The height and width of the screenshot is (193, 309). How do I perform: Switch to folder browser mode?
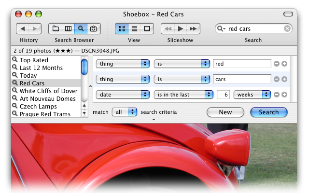coord(56,29)
